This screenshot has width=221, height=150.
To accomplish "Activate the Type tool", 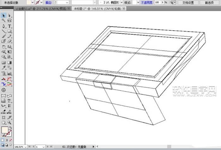I will tap(9, 26).
